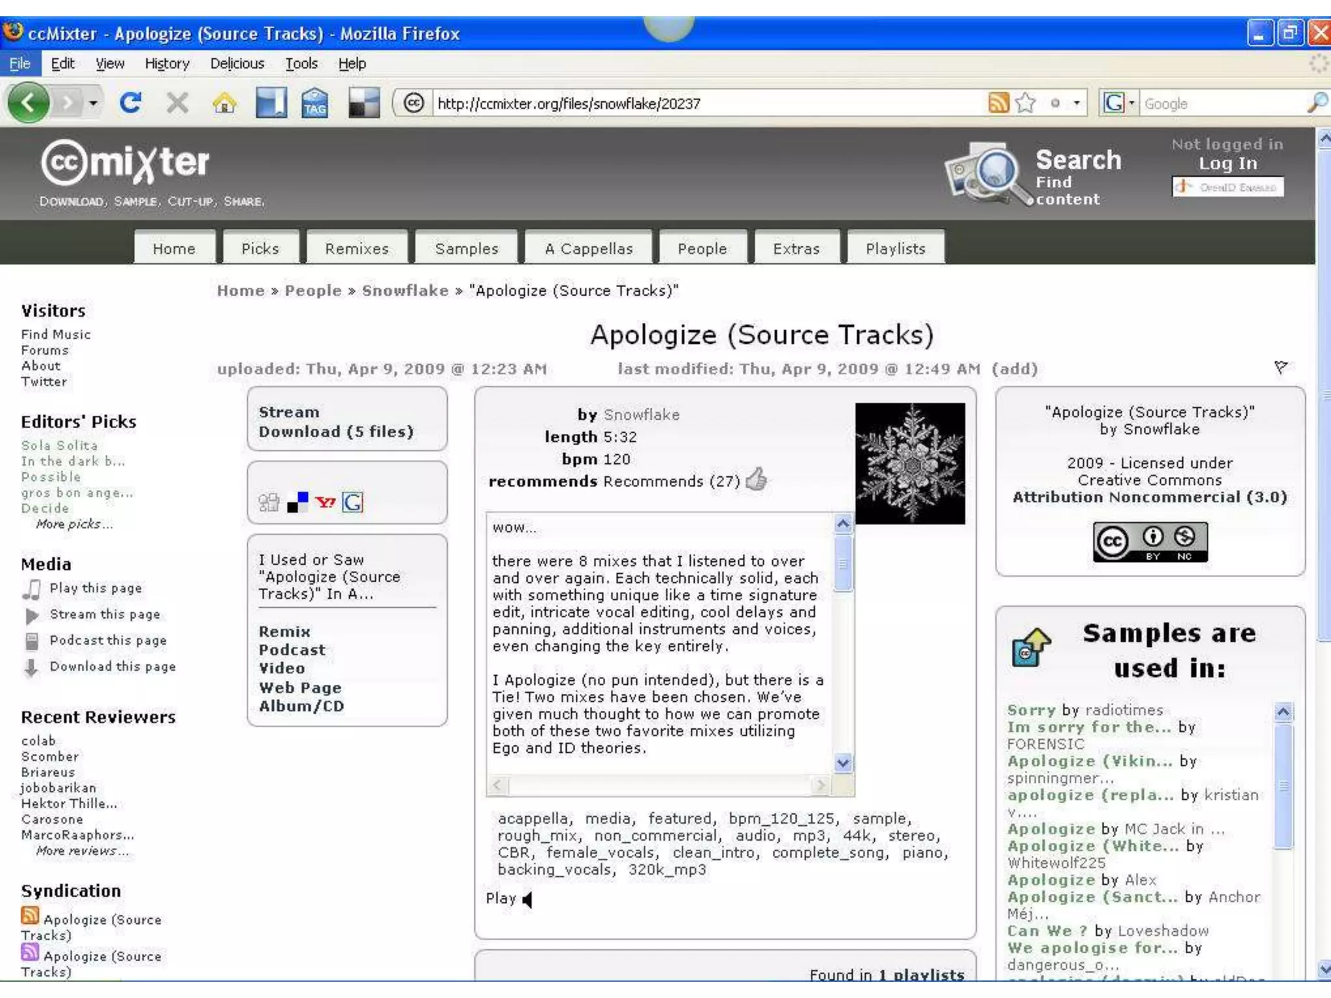Expand the search engine selector dropdown
Image resolution: width=1331 pixels, height=998 pixels.
(1131, 103)
